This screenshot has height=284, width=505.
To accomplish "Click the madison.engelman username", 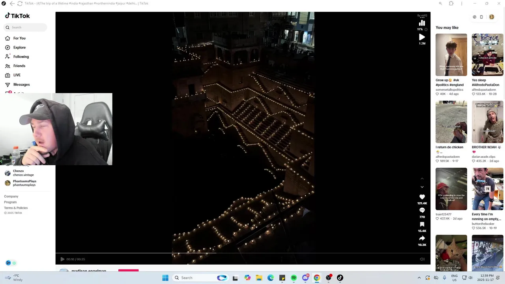I will click(x=89, y=271).
